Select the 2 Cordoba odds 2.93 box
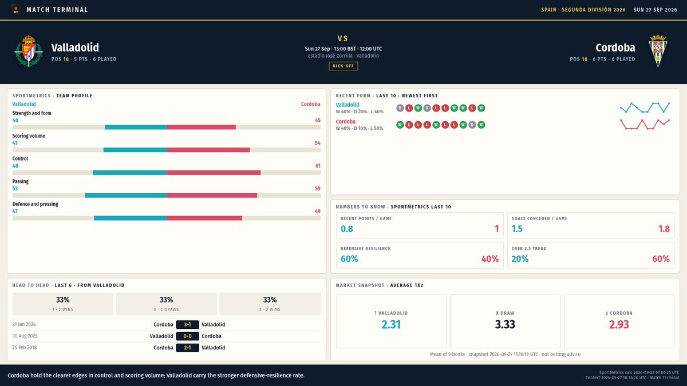Image resolution: width=687 pixels, height=386 pixels. 619,321
